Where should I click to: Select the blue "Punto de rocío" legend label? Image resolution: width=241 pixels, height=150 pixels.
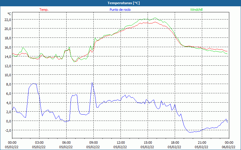[120, 10]
